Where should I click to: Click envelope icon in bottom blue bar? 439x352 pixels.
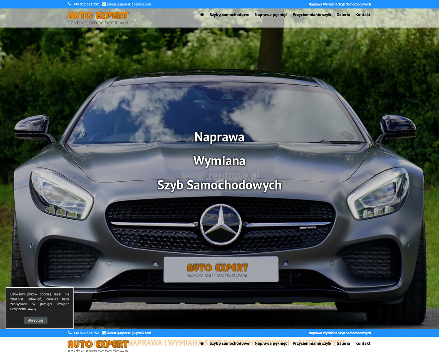[x=104, y=333]
